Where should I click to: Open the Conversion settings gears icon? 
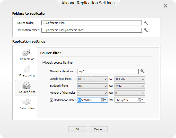pyautogui.click(x=27, y=53)
